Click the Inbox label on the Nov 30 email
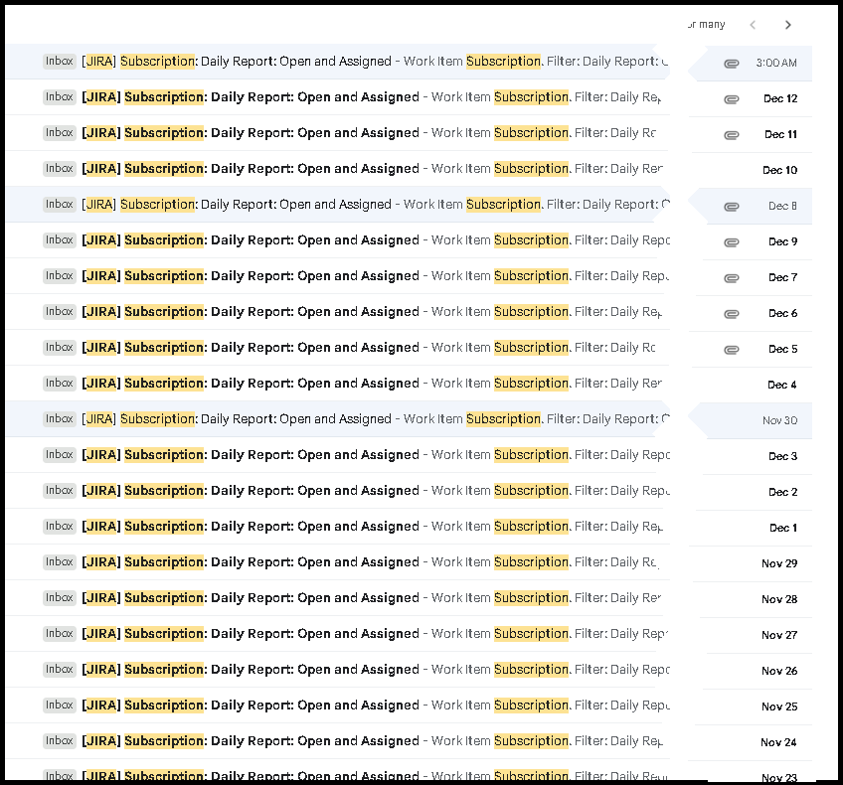The width and height of the screenshot is (843, 785). 59,419
